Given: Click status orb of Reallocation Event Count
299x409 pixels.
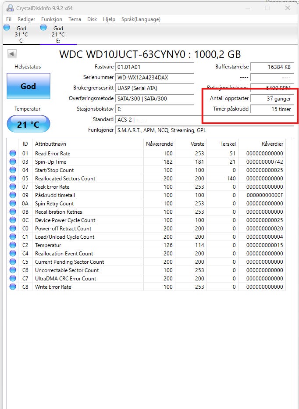Looking at the screenshot, I should pyautogui.click(x=13, y=254).
